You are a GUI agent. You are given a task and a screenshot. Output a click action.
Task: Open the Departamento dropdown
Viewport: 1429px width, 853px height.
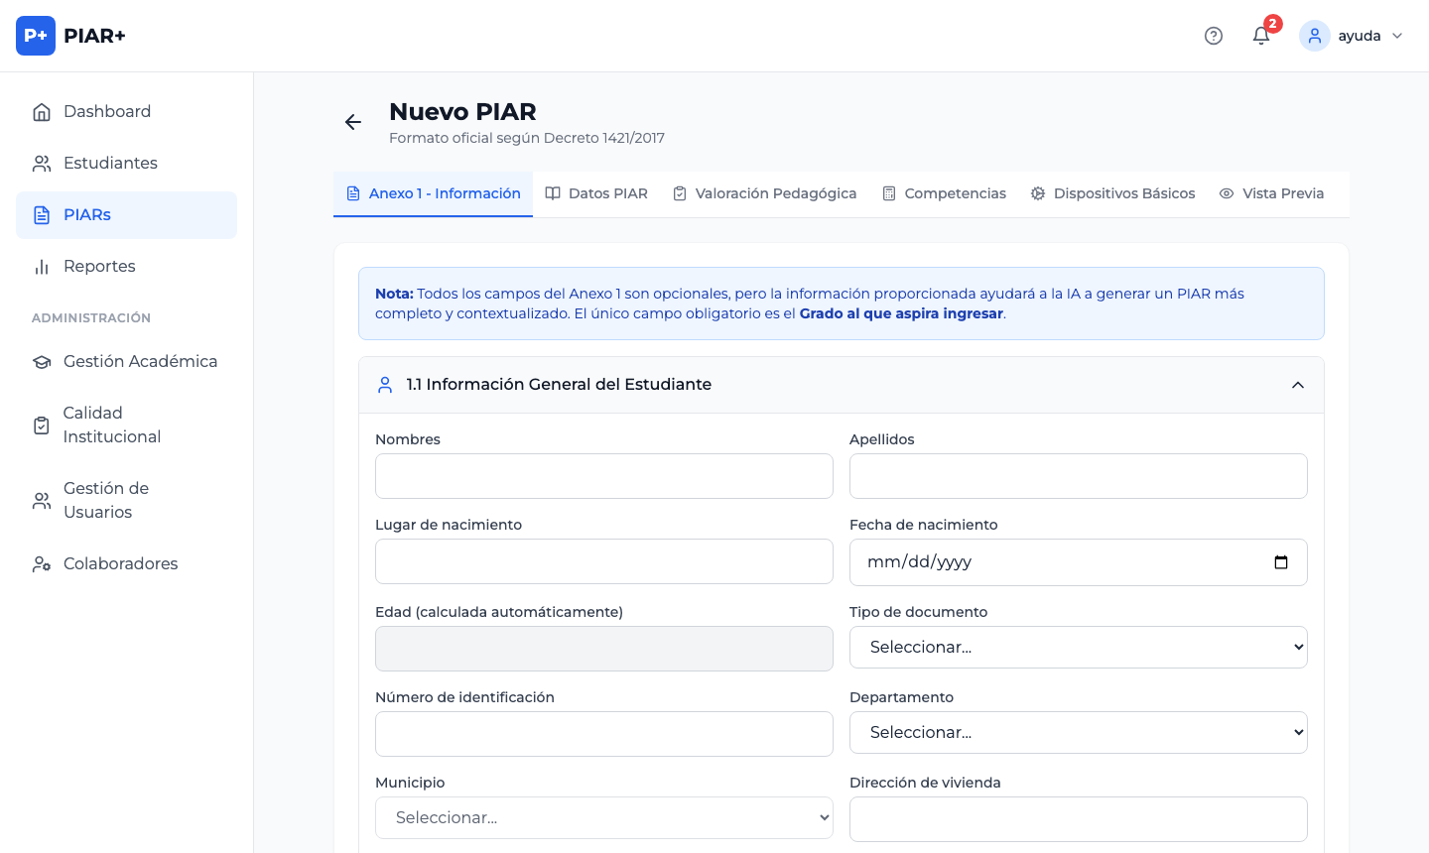[1078, 732]
